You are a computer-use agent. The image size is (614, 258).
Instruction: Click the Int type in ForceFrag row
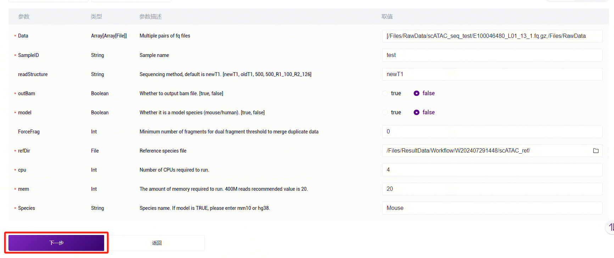coord(94,132)
